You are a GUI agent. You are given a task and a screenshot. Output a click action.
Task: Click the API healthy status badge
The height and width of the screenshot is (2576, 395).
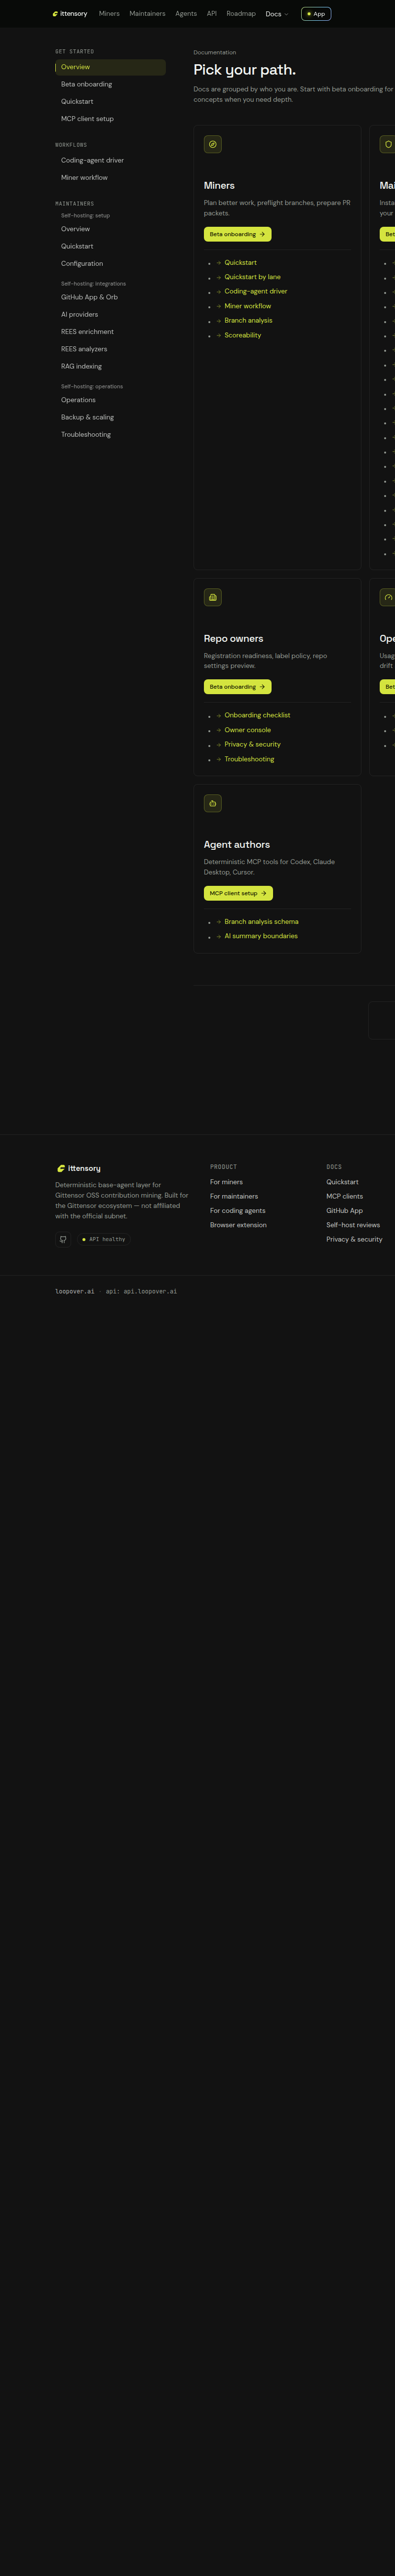(103, 1239)
